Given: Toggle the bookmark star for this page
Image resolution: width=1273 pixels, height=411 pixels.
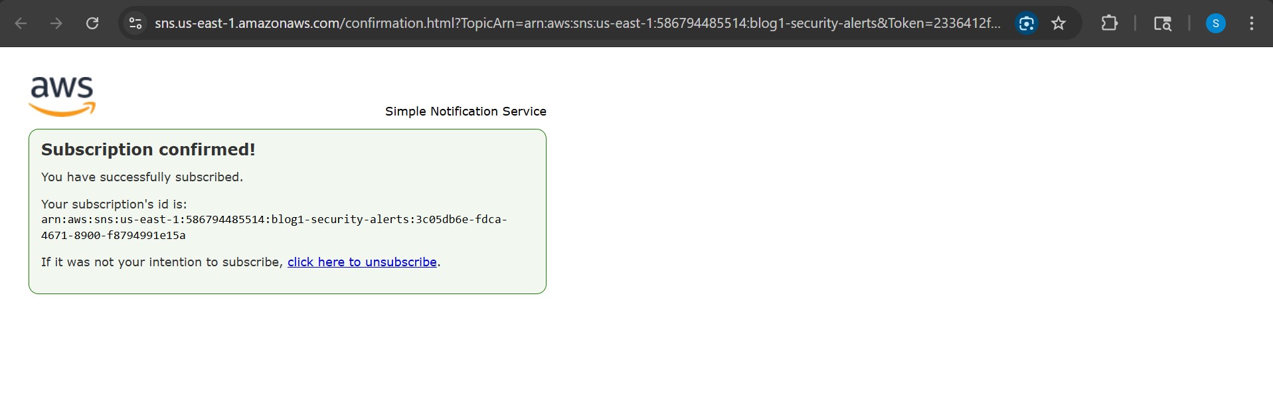Looking at the screenshot, I should (1059, 23).
